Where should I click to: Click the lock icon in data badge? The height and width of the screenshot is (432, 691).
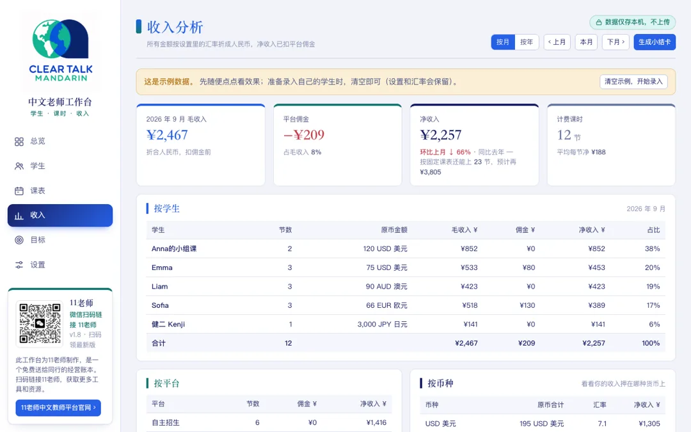[598, 22]
